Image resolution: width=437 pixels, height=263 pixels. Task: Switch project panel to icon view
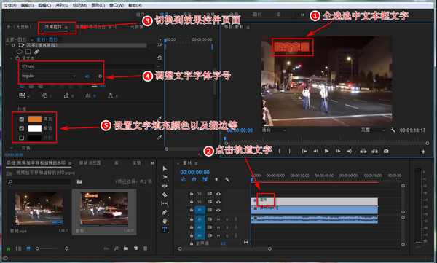pos(28,248)
